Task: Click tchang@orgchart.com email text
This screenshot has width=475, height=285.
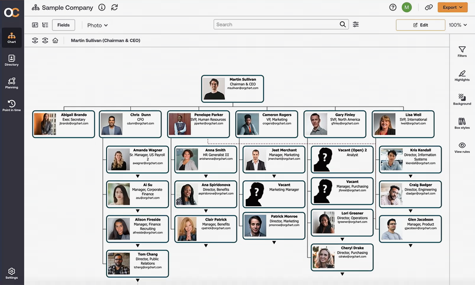Action: click(x=148, y=267)
